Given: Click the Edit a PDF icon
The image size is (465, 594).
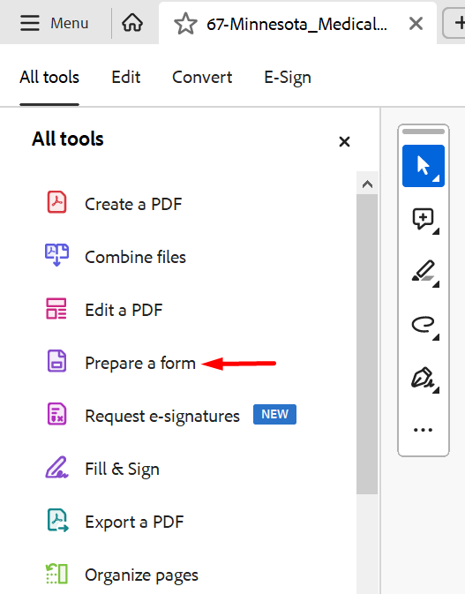Looking at the screenshot, I should tap(56, 308).
